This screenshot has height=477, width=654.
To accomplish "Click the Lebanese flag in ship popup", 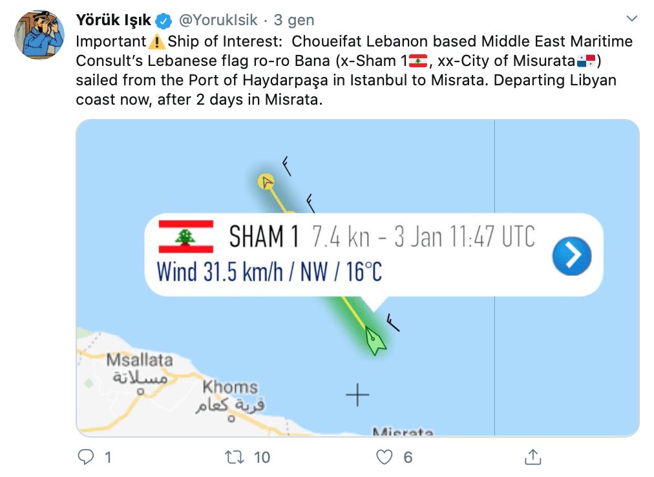I will (x=186, y=237).
